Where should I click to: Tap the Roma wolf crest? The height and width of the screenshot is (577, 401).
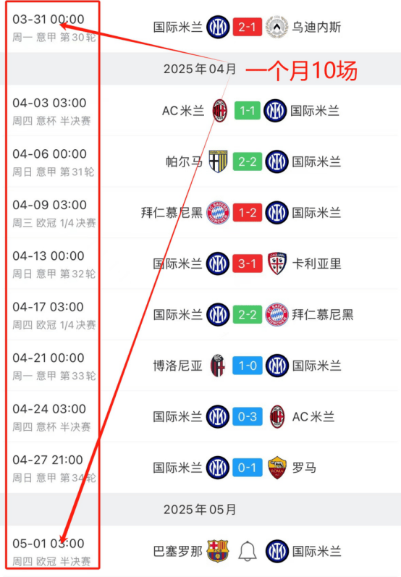coord(277,468)
